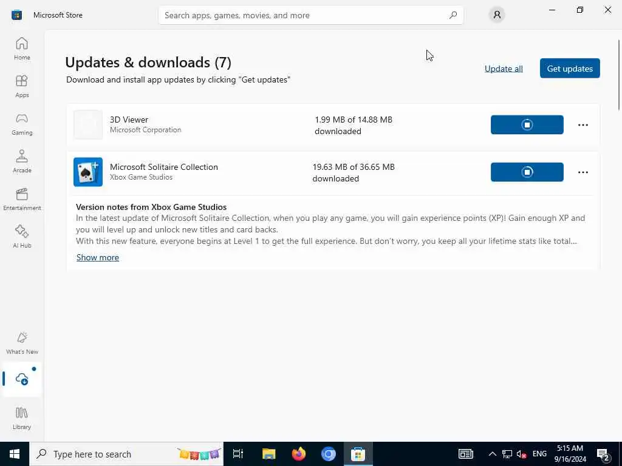Open File Explorer from the taskbar
Viewport: 622px width, 466px height.
268,454
